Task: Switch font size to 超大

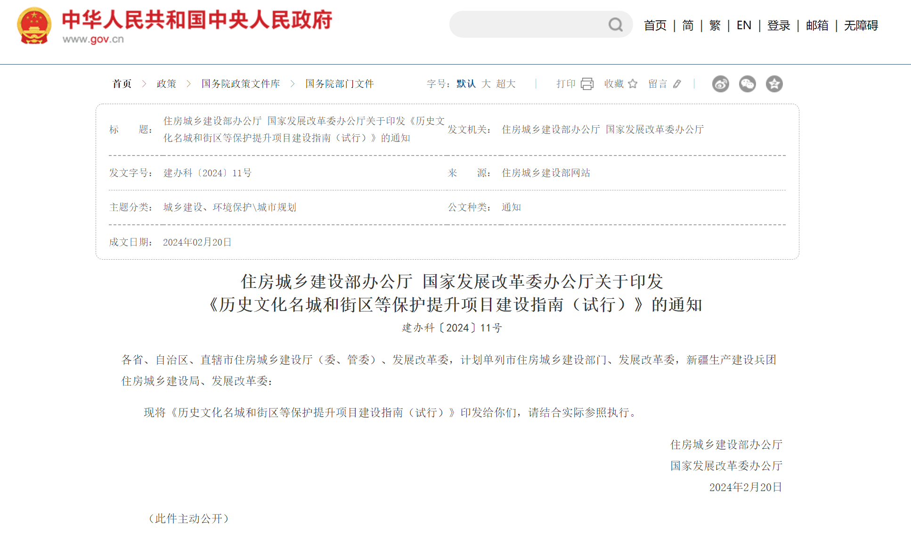Action: click(x=506, y=84)
